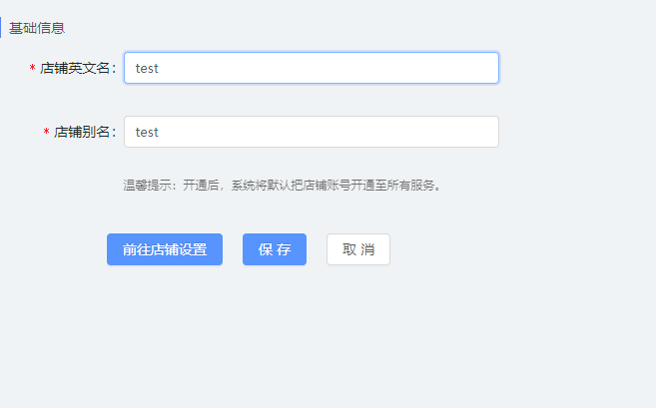
Task: Click the 店铺英文名 field label
Action: point(75,68)
